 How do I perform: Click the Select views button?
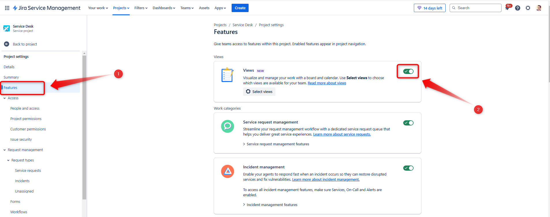259,92
